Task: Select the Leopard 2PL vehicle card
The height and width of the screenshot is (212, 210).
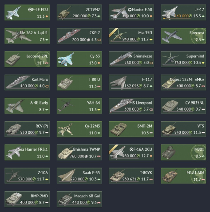Action: (27, 59)
